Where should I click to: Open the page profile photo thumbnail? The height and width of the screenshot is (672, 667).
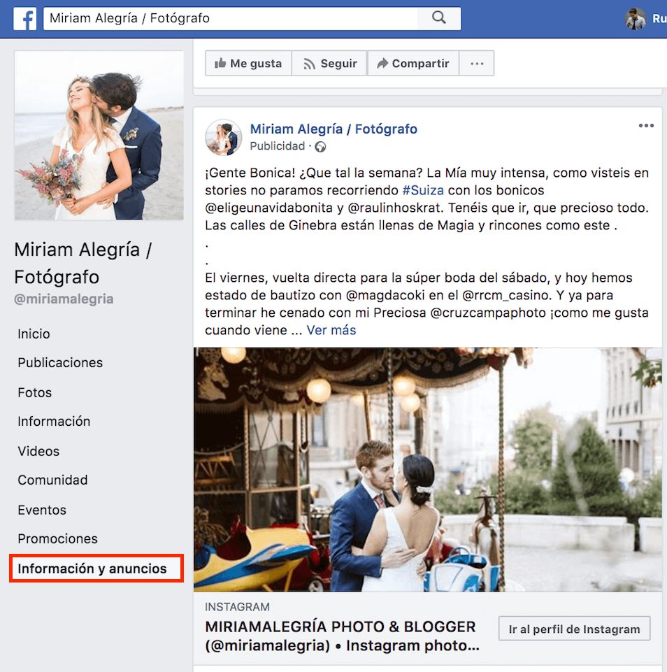99,135
